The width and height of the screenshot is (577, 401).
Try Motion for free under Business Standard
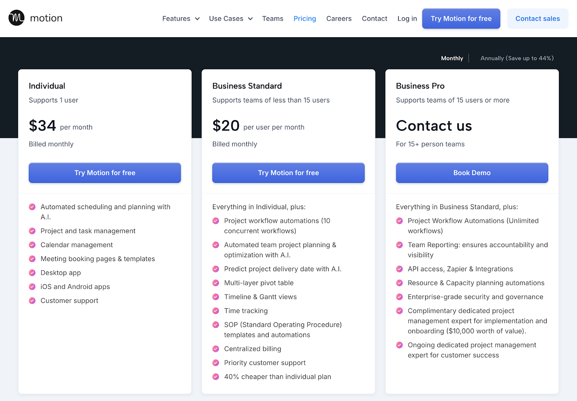click(288, 173)
